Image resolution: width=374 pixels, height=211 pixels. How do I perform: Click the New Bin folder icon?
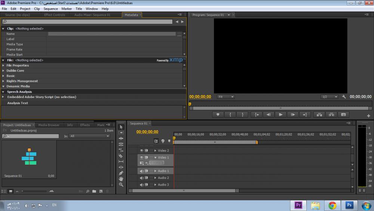click(x=94, y=191)
